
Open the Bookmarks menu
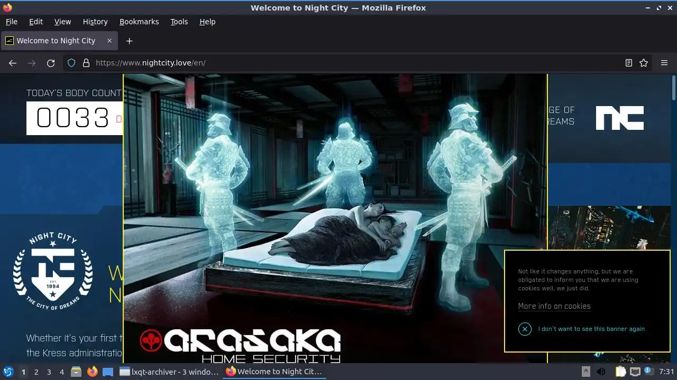click(139, 22)
